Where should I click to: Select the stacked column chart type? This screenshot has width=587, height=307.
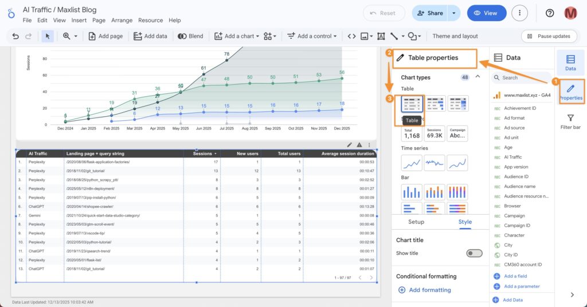point(435,192)
